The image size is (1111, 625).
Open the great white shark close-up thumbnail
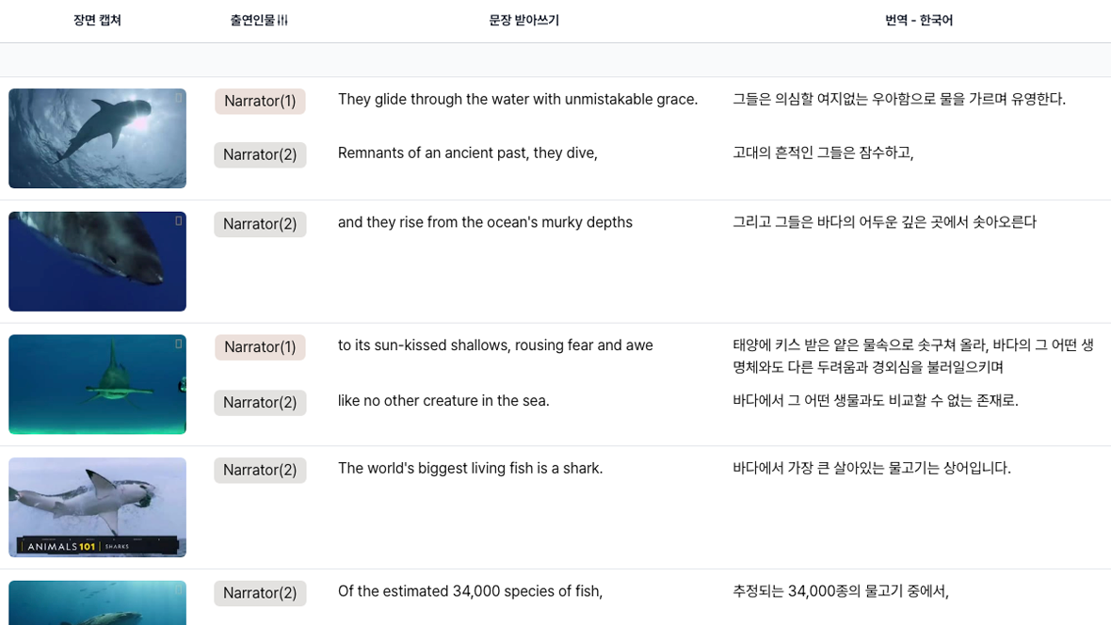97,261
